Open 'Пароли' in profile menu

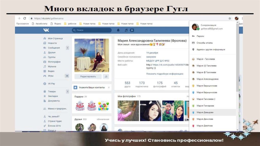200,36
